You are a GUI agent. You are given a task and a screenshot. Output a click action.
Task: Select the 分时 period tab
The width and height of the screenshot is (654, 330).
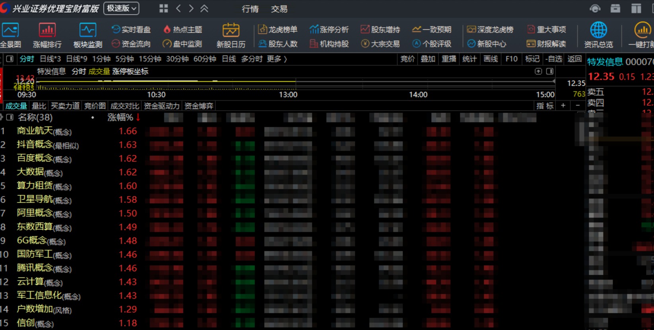[27, 59]
